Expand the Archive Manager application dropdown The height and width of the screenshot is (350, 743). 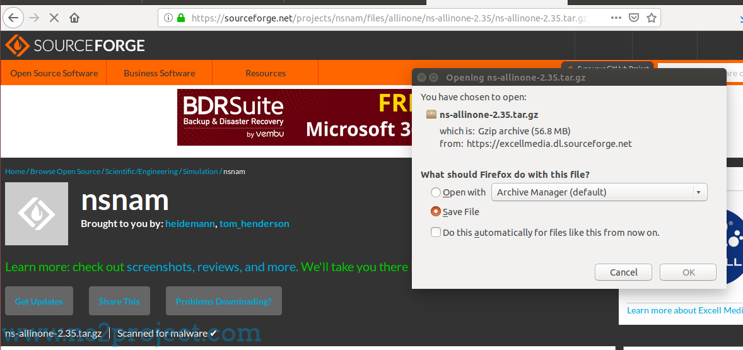(x=599, y=192)
